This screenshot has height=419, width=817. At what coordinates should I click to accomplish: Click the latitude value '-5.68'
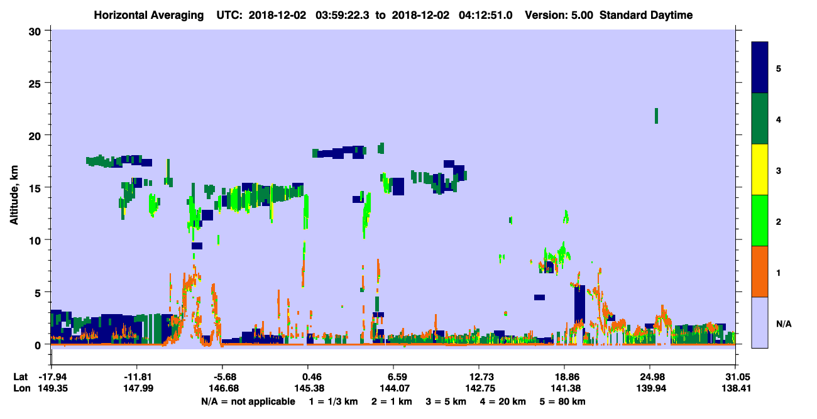(222, 377)
